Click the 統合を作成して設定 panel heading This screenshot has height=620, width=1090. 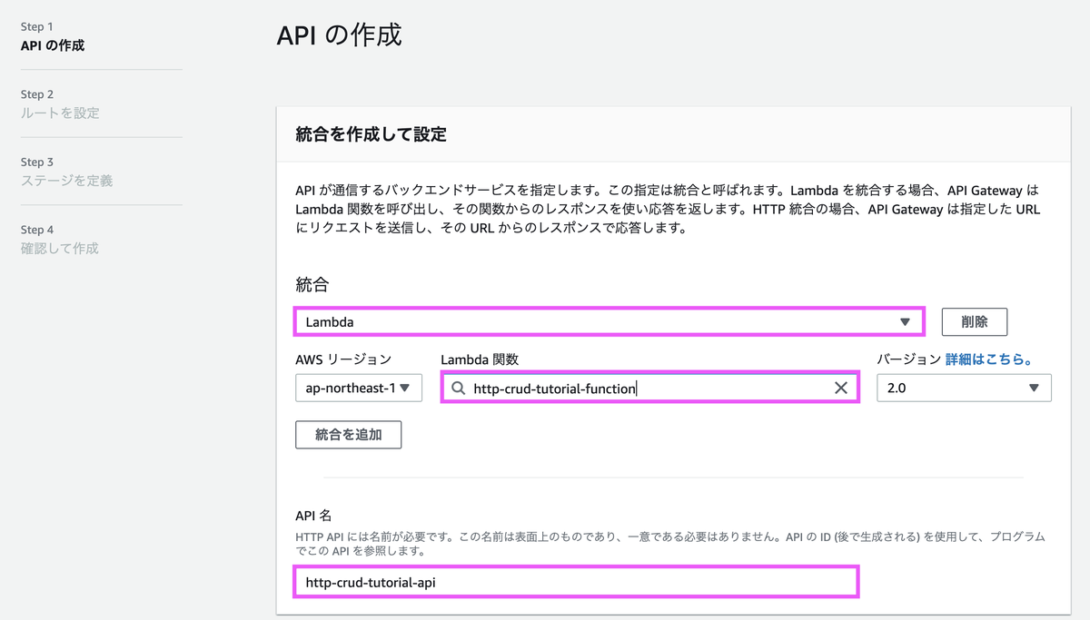point(371,134)
